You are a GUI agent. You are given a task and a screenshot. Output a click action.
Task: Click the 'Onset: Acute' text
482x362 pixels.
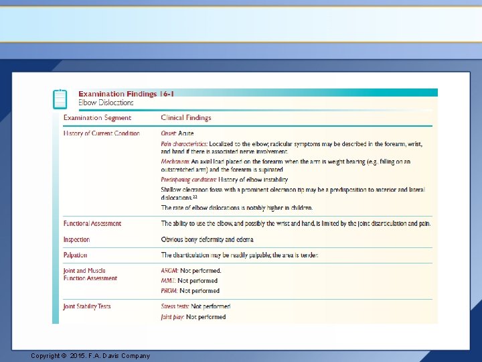pyautogui.click(x=177, y=133)
